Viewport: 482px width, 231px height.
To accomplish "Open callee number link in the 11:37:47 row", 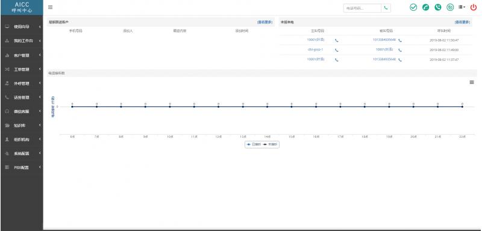I will click(384, 59).
